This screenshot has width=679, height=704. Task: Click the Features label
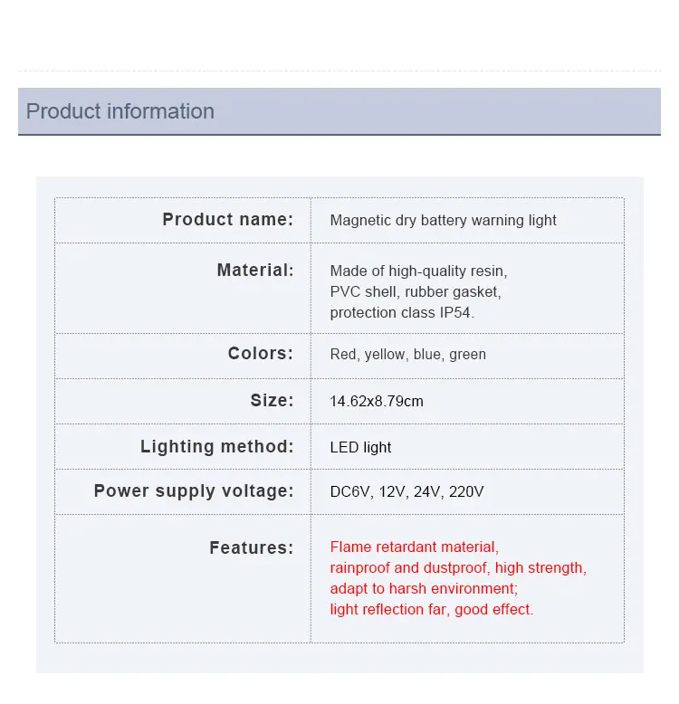coord(251,547)
